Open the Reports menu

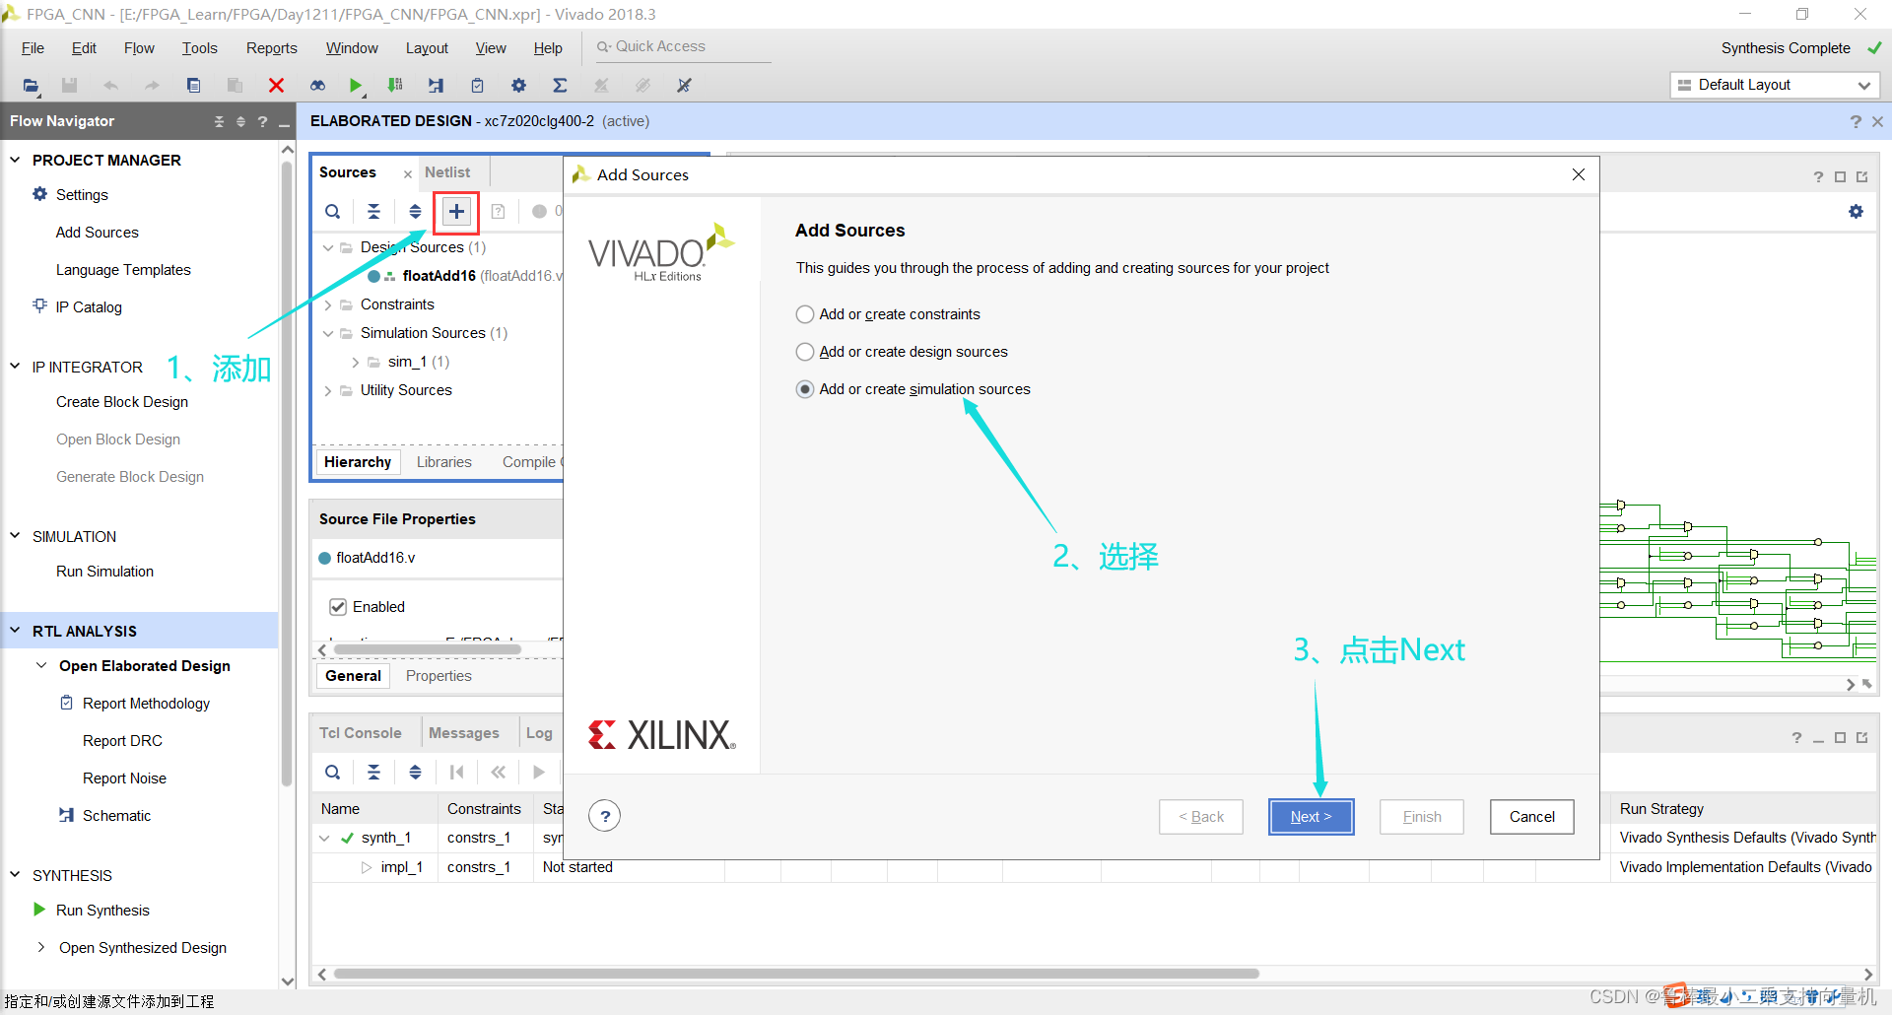tap(271, 48)
